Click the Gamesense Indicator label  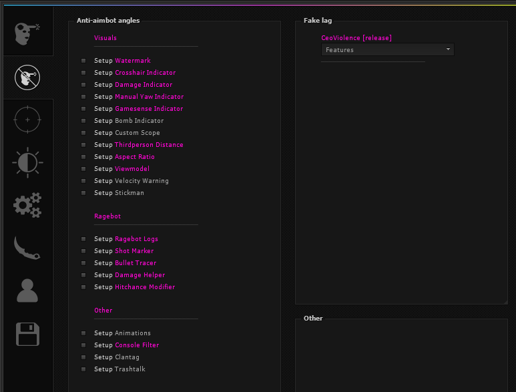tap(149, 109)
